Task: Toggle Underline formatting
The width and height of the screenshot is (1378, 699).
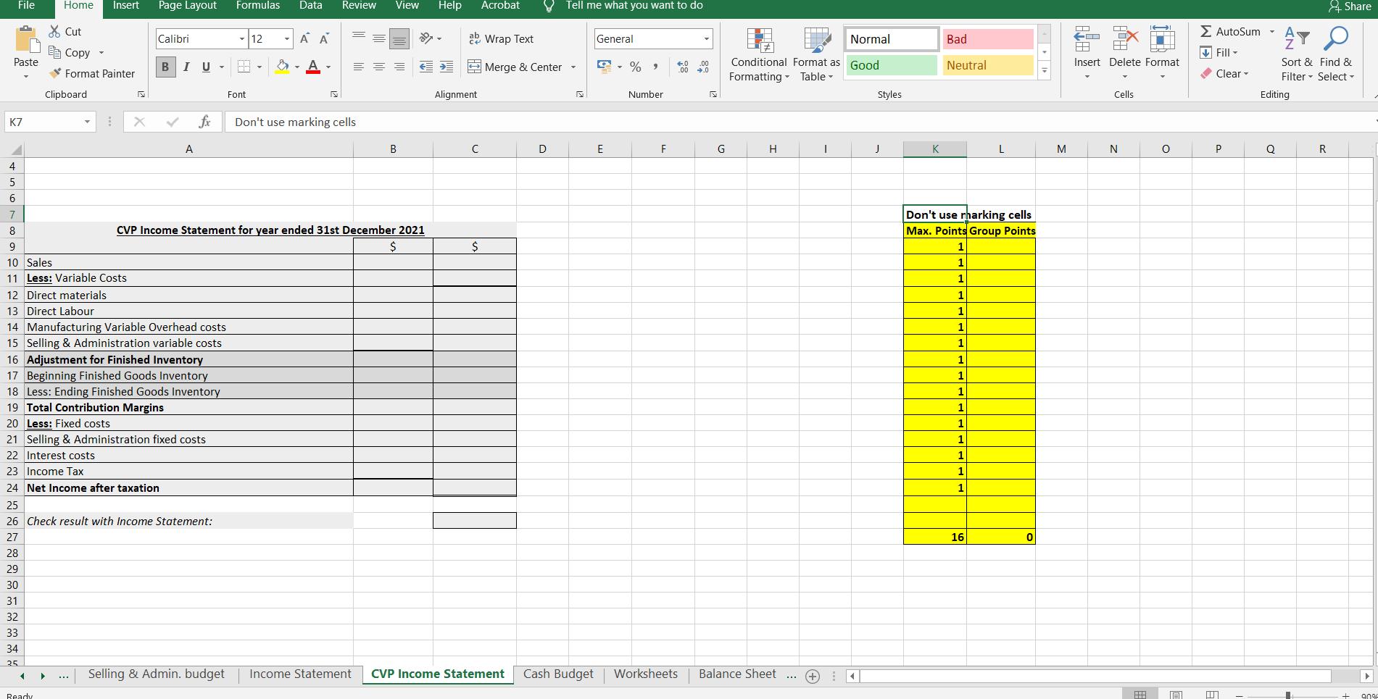Action: [206, 67]
